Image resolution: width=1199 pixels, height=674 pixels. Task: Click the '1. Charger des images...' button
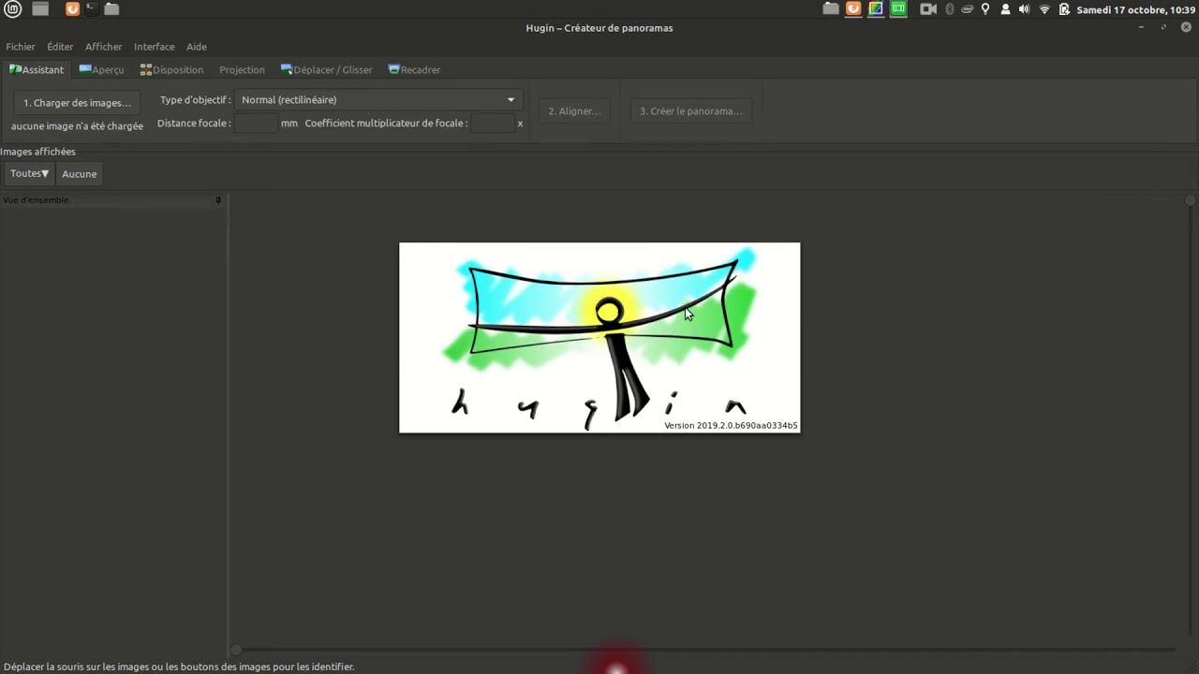[77, 103]
